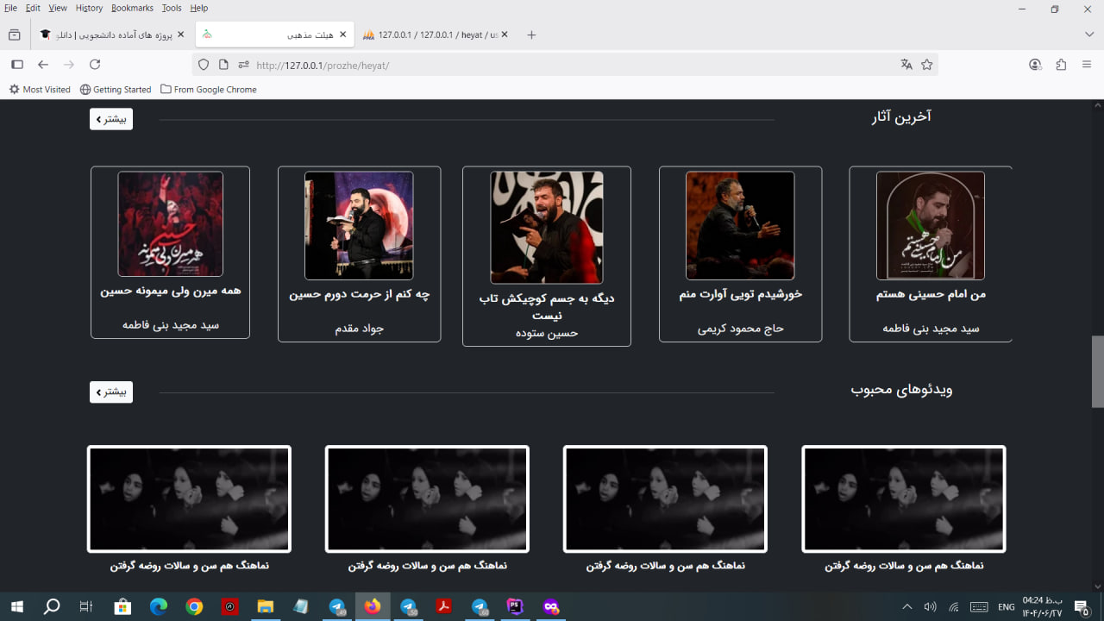Screen dimensions: 1104x621
Task: Toggle the sidebar icon in the toolbar
Action: (17, 65)
